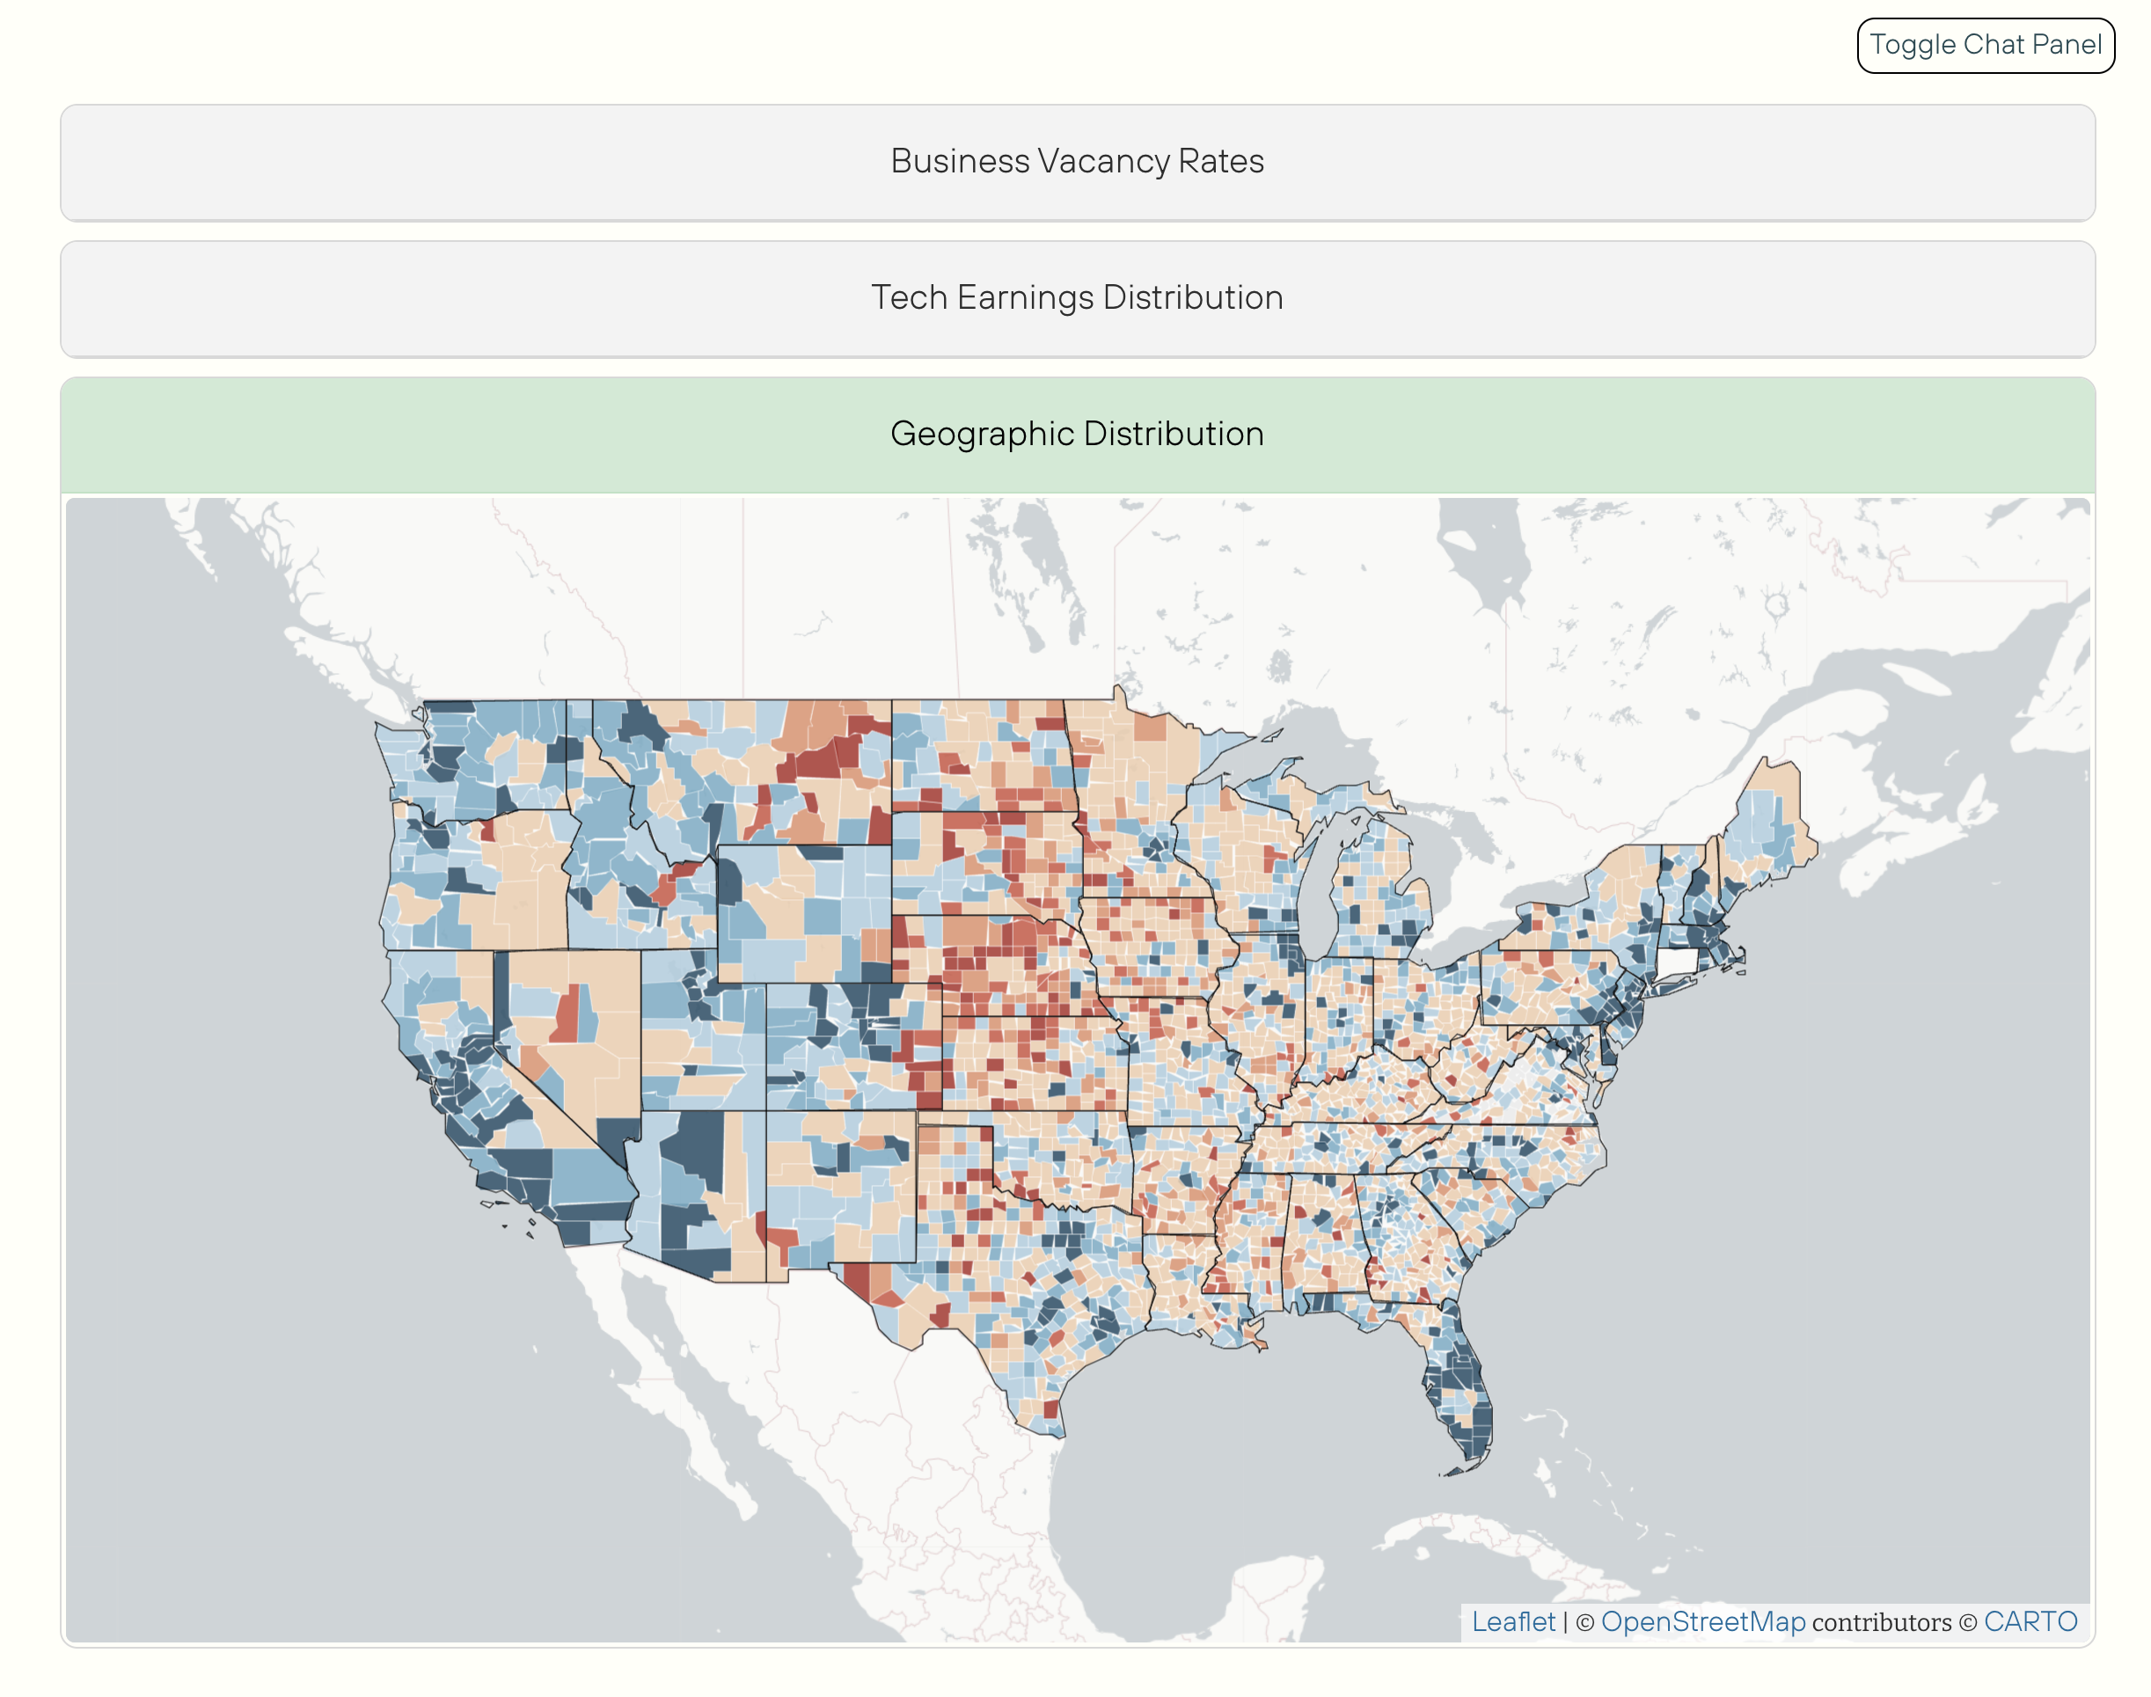Viewport: 2151px width, 1697px height.
Task: Click the dark red county cluster in Montana
Action: 820,760
